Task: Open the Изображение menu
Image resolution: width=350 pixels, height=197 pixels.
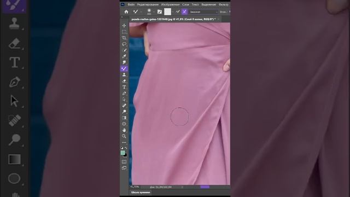Action: pyautogui.click(x=170, y=4)
